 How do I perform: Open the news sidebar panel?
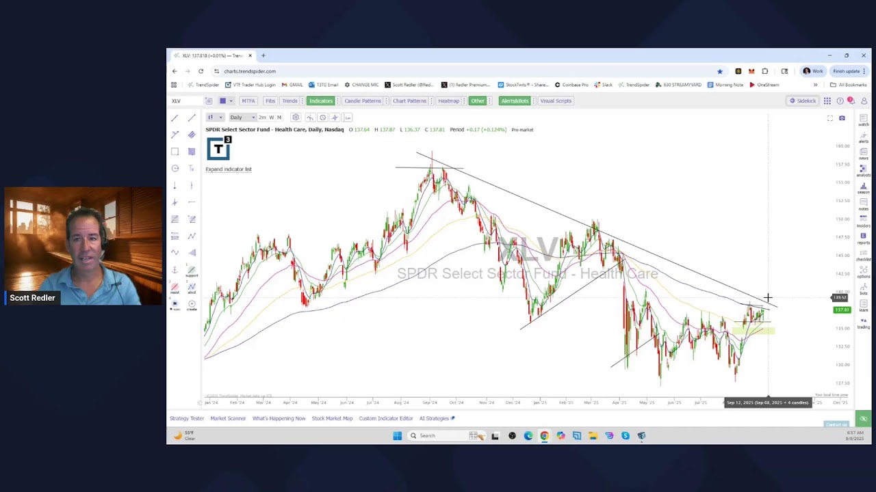click(864, 154)
